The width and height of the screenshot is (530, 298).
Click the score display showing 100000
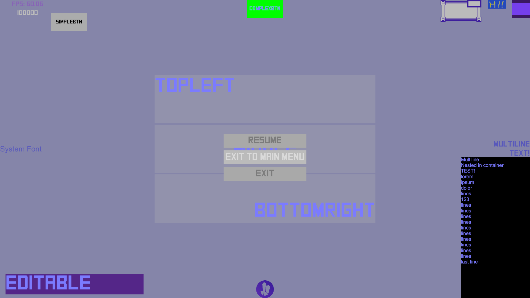27,13
